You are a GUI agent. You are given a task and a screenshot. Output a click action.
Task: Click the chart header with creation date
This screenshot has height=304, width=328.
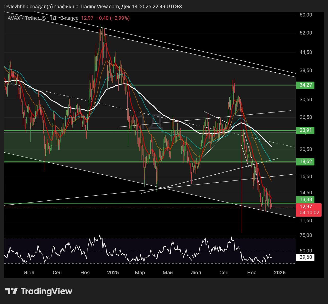tap(93, 6)
